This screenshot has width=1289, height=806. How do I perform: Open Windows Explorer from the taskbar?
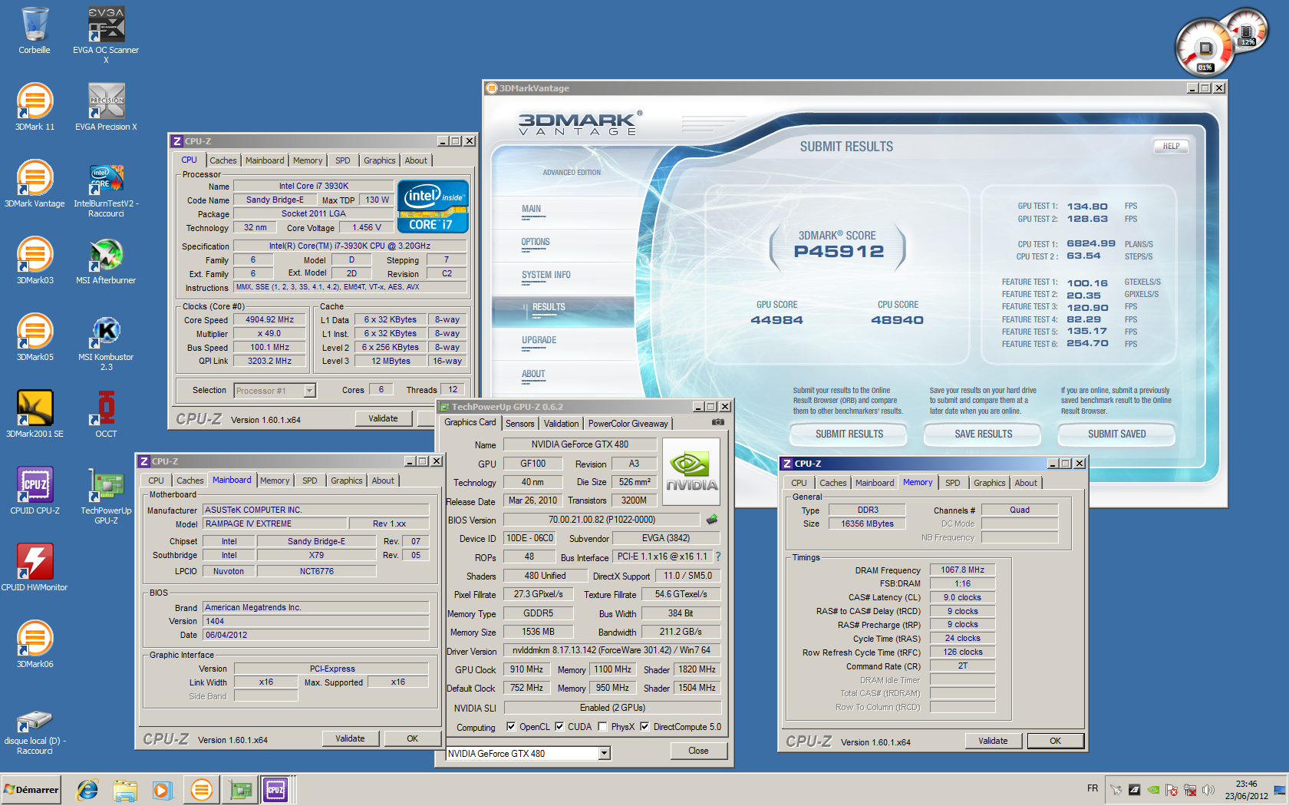pyautogui.click(x=125, y=789)
